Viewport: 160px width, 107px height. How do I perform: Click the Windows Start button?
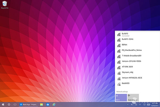3,104
